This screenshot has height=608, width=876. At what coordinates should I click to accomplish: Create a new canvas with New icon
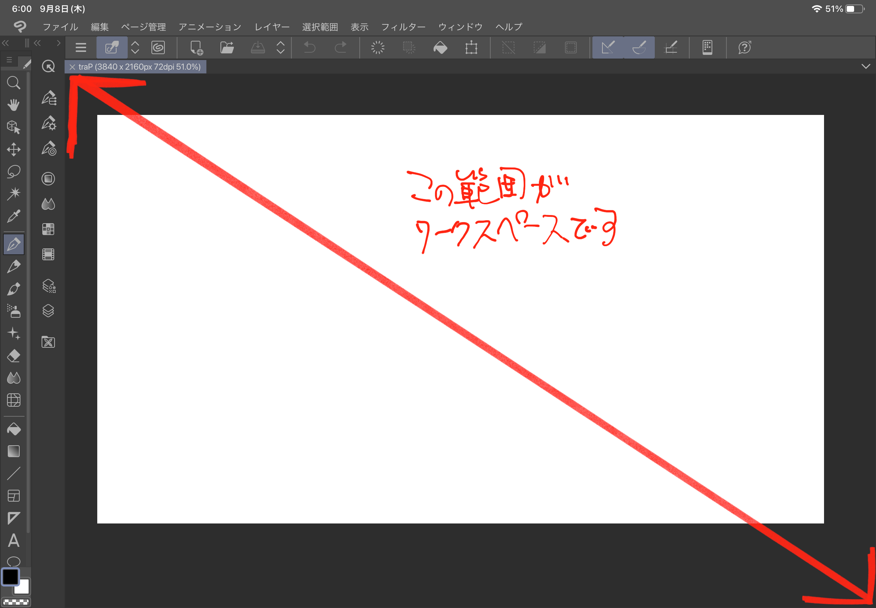point(196,47)
